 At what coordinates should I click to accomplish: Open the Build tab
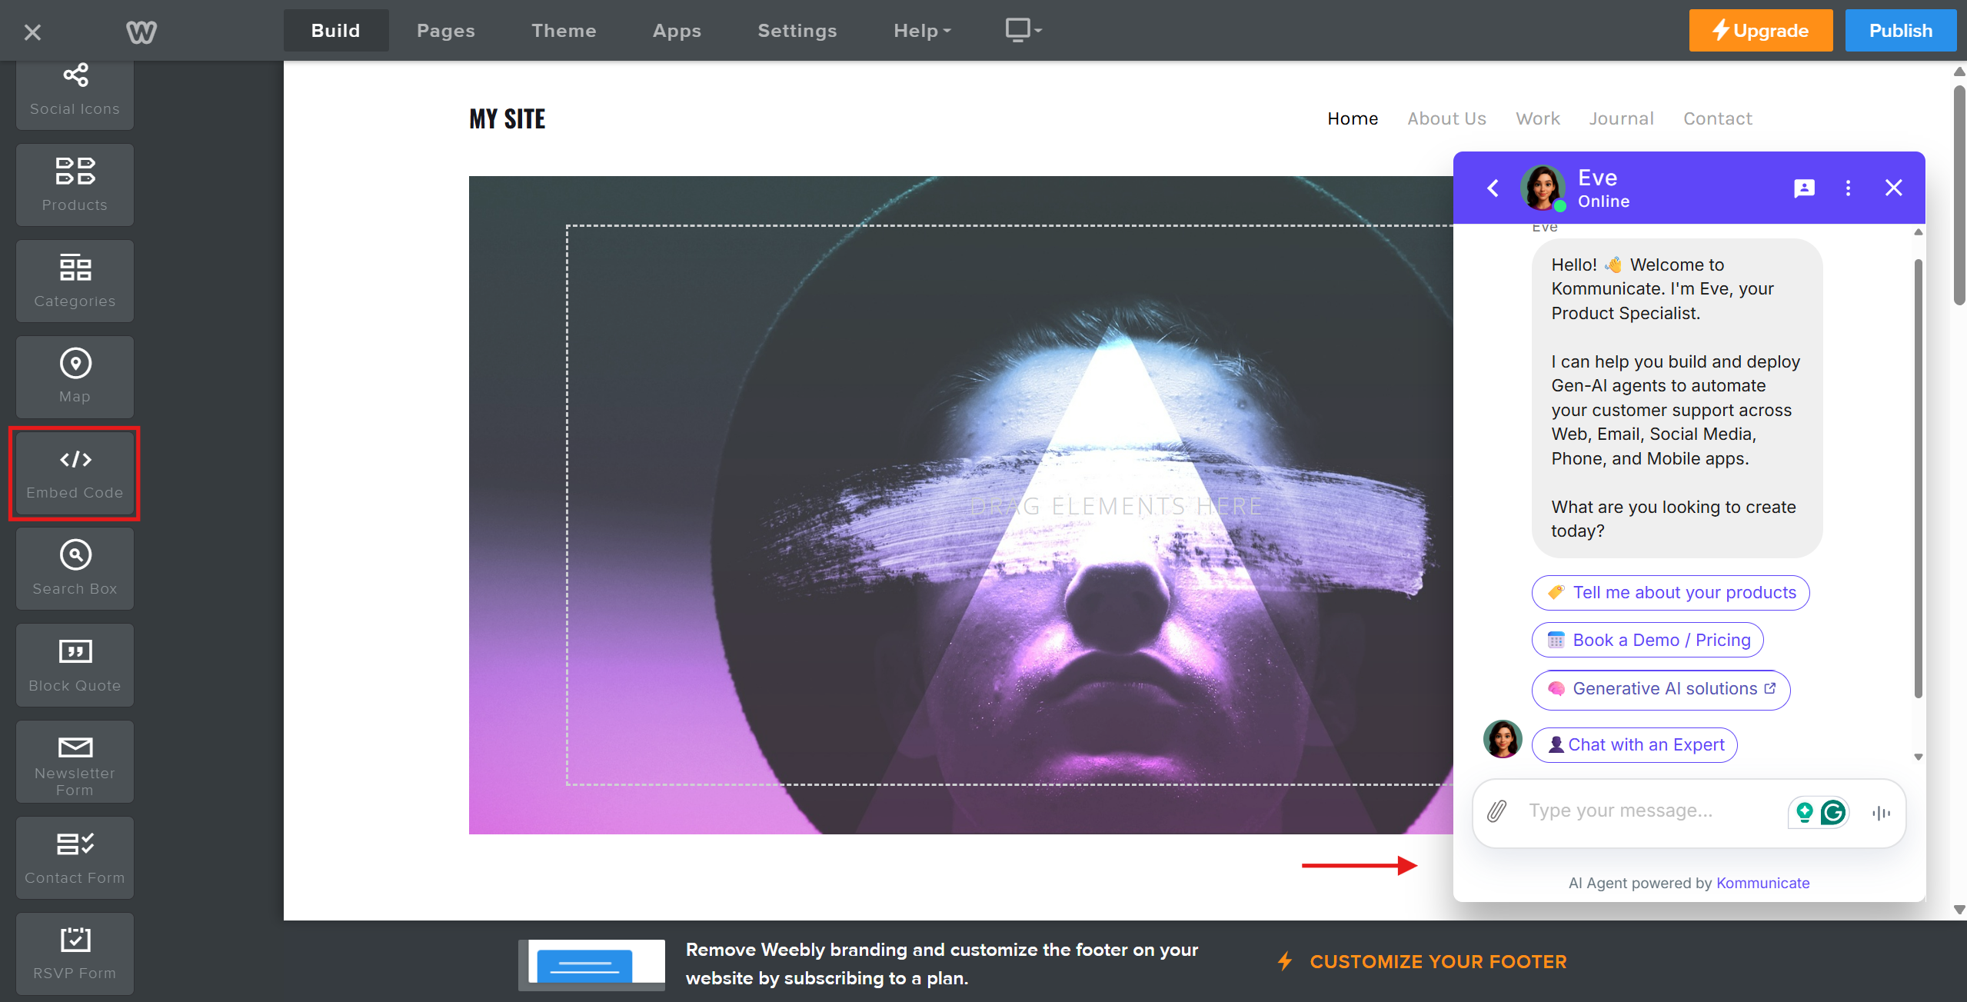[335, 31]
